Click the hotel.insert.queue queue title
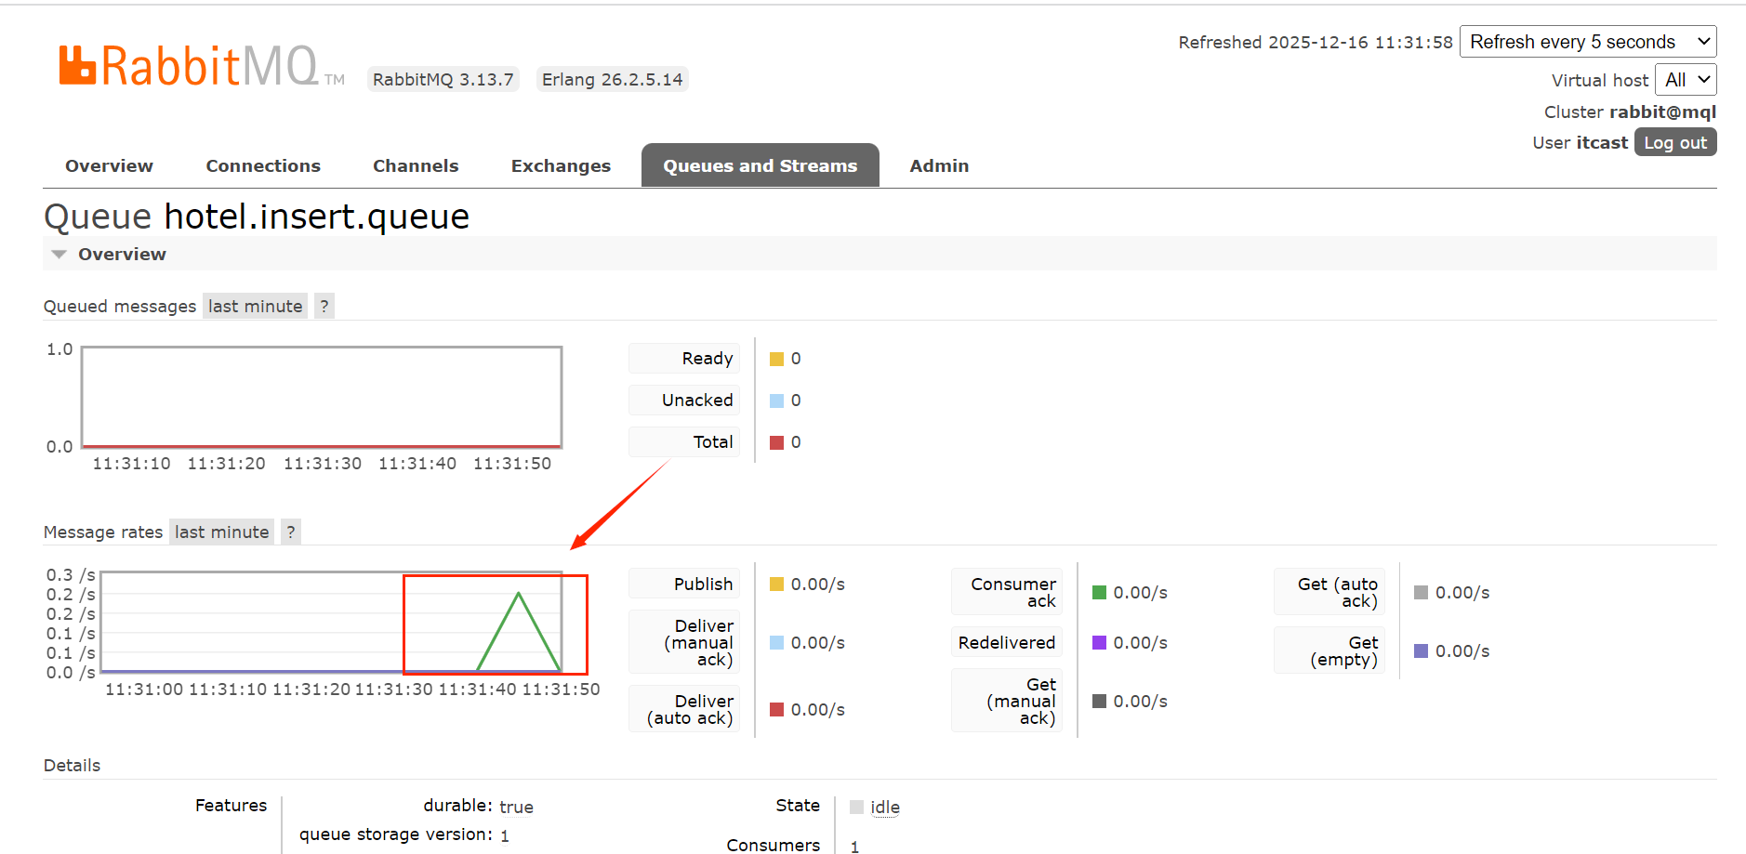 [x=317, y=217]
